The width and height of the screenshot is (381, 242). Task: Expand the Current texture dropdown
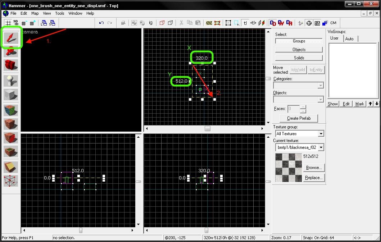coord(321,147)
